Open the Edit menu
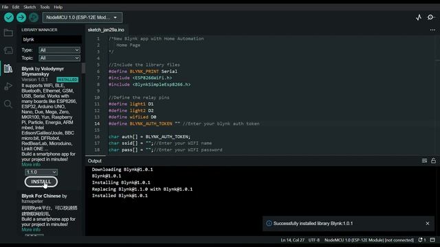The height and width of the screenshot is (247, 440). coord(16,7)
